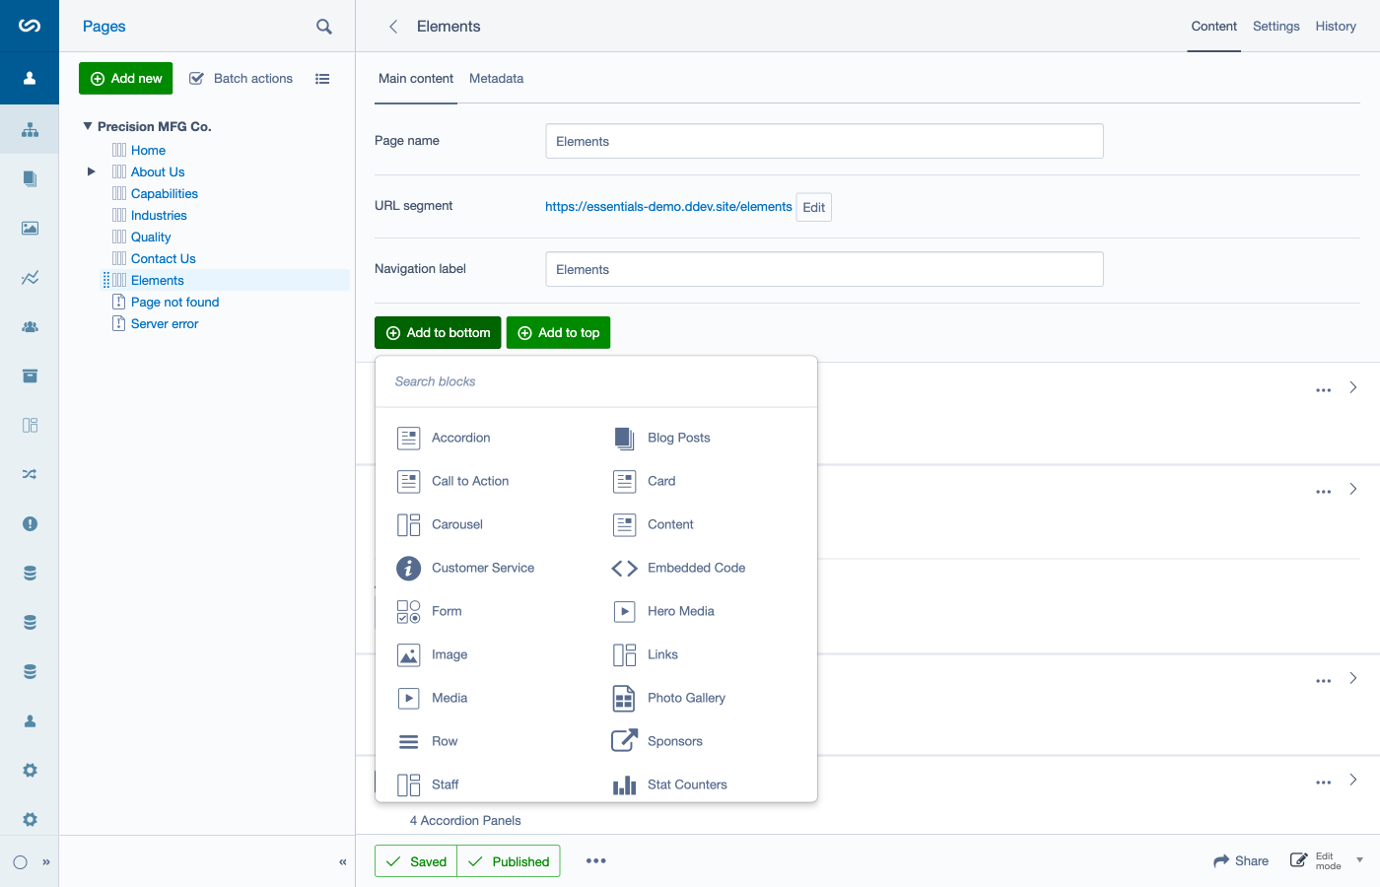This screenshot has width=1380, height=887.
Task: Choose the Customer Service info icon
Action: [408, 568]
